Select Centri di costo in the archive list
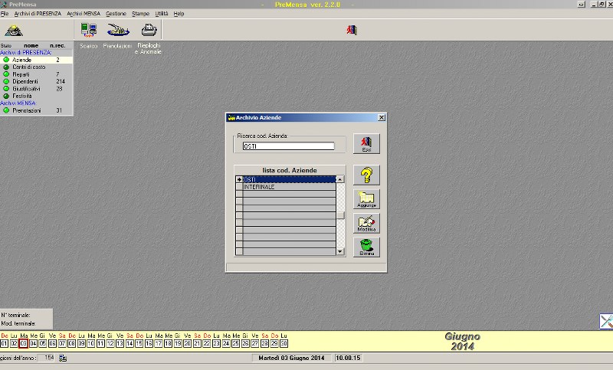 pyautogui.click(x=29, y=67)
